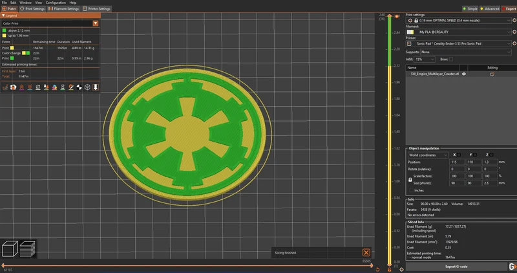Toggle the shells display icon in the legend toolbar

tap(87, 87)
